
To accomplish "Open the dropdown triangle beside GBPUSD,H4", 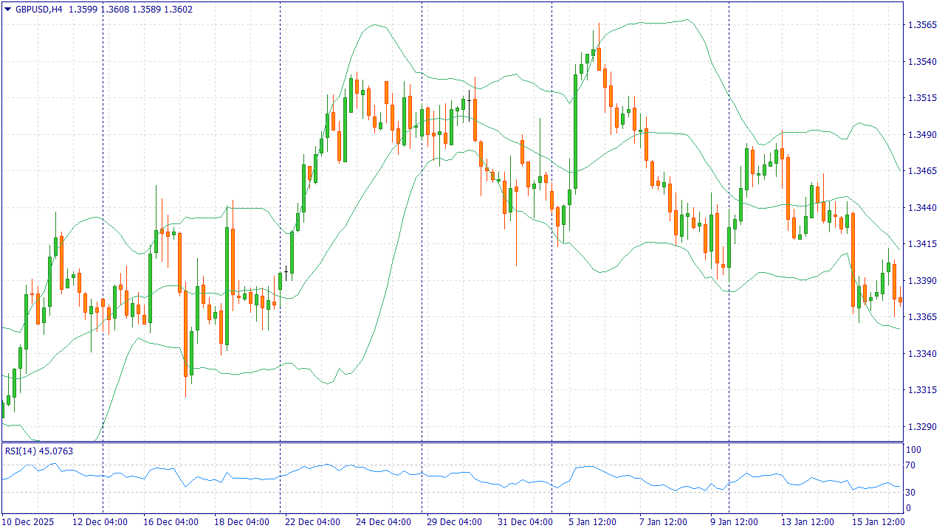I will 8,10.
